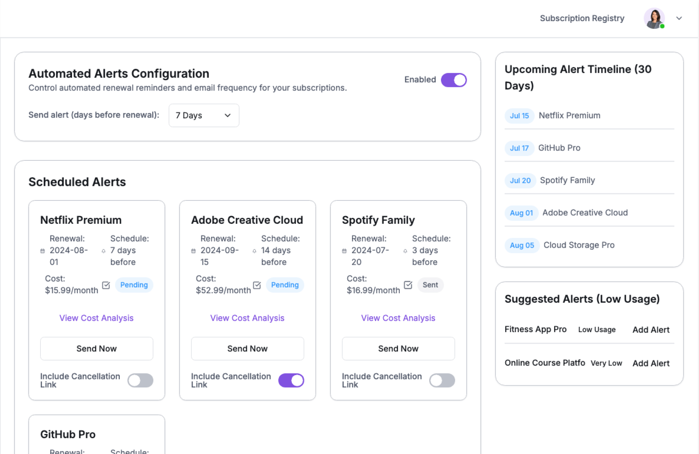Screen dimensions: 699x454
Task: Click the Aug 05 Cloud Storage Pro entry
Action: 578,245
